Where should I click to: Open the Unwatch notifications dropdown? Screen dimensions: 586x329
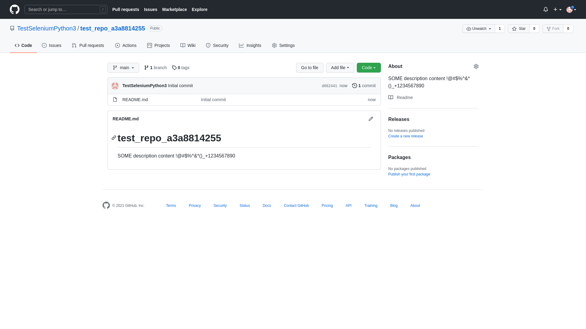tap(479, 29)
